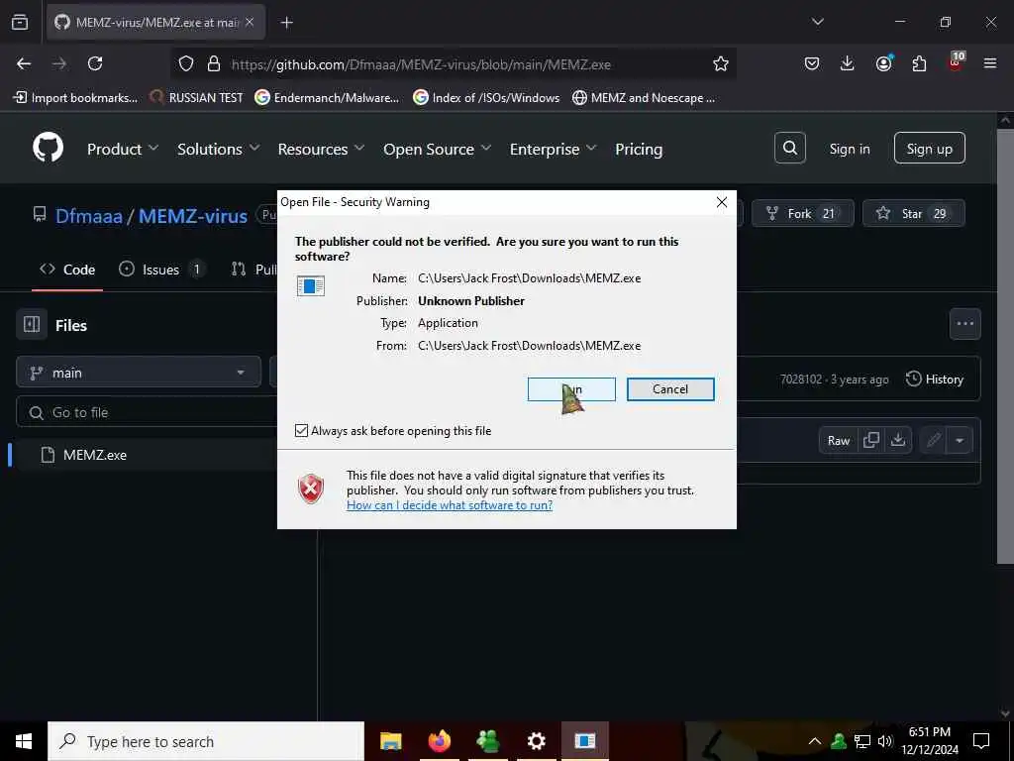This screenshot has height=761, width=1014.
Task: Switch to the Issues tab
Action: click(x=161, y=270)
